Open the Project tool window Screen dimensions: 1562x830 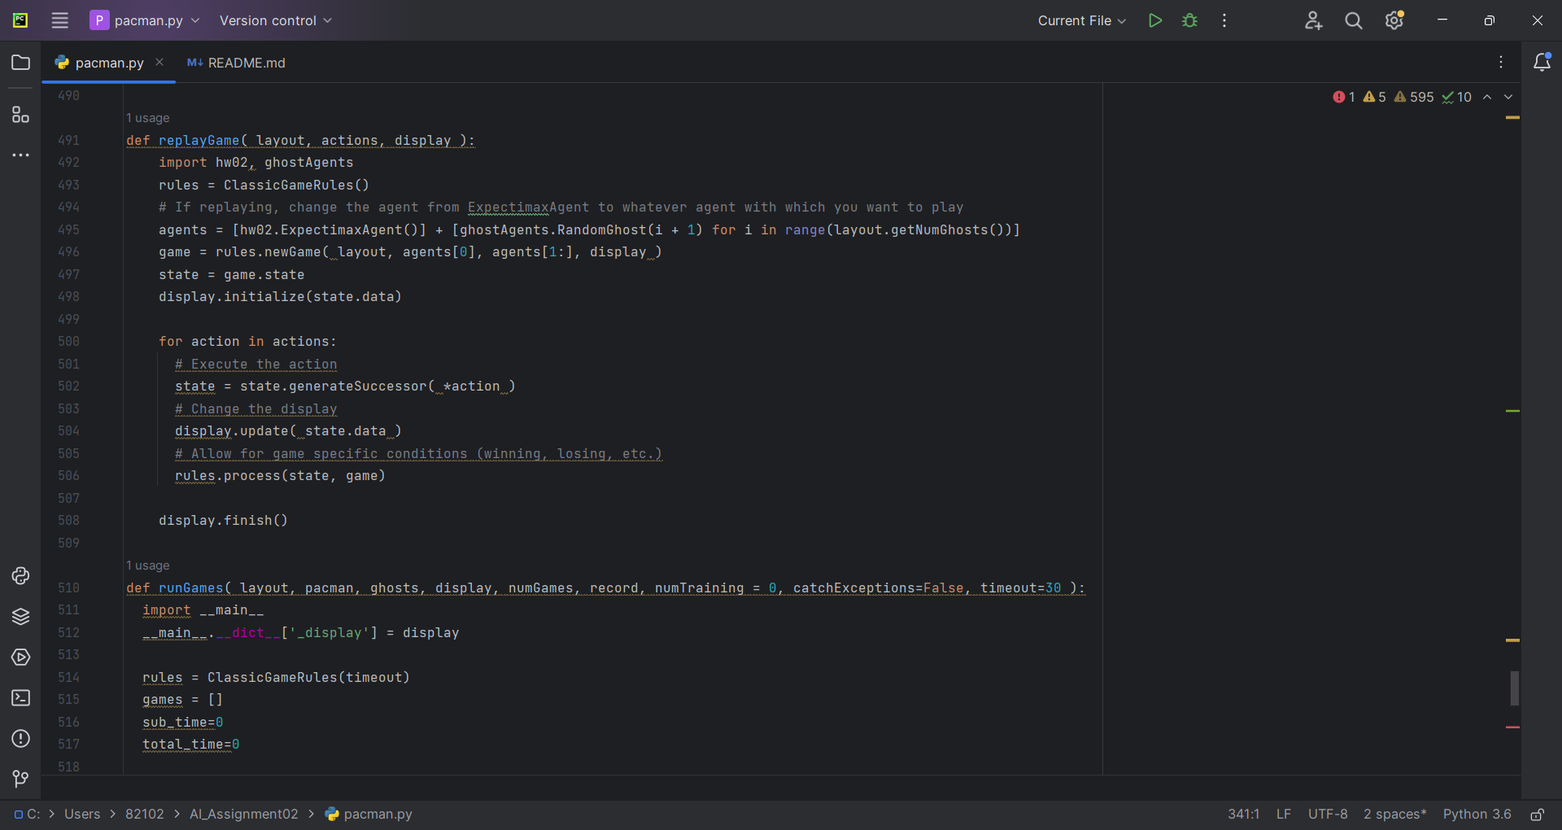[20, 62]
